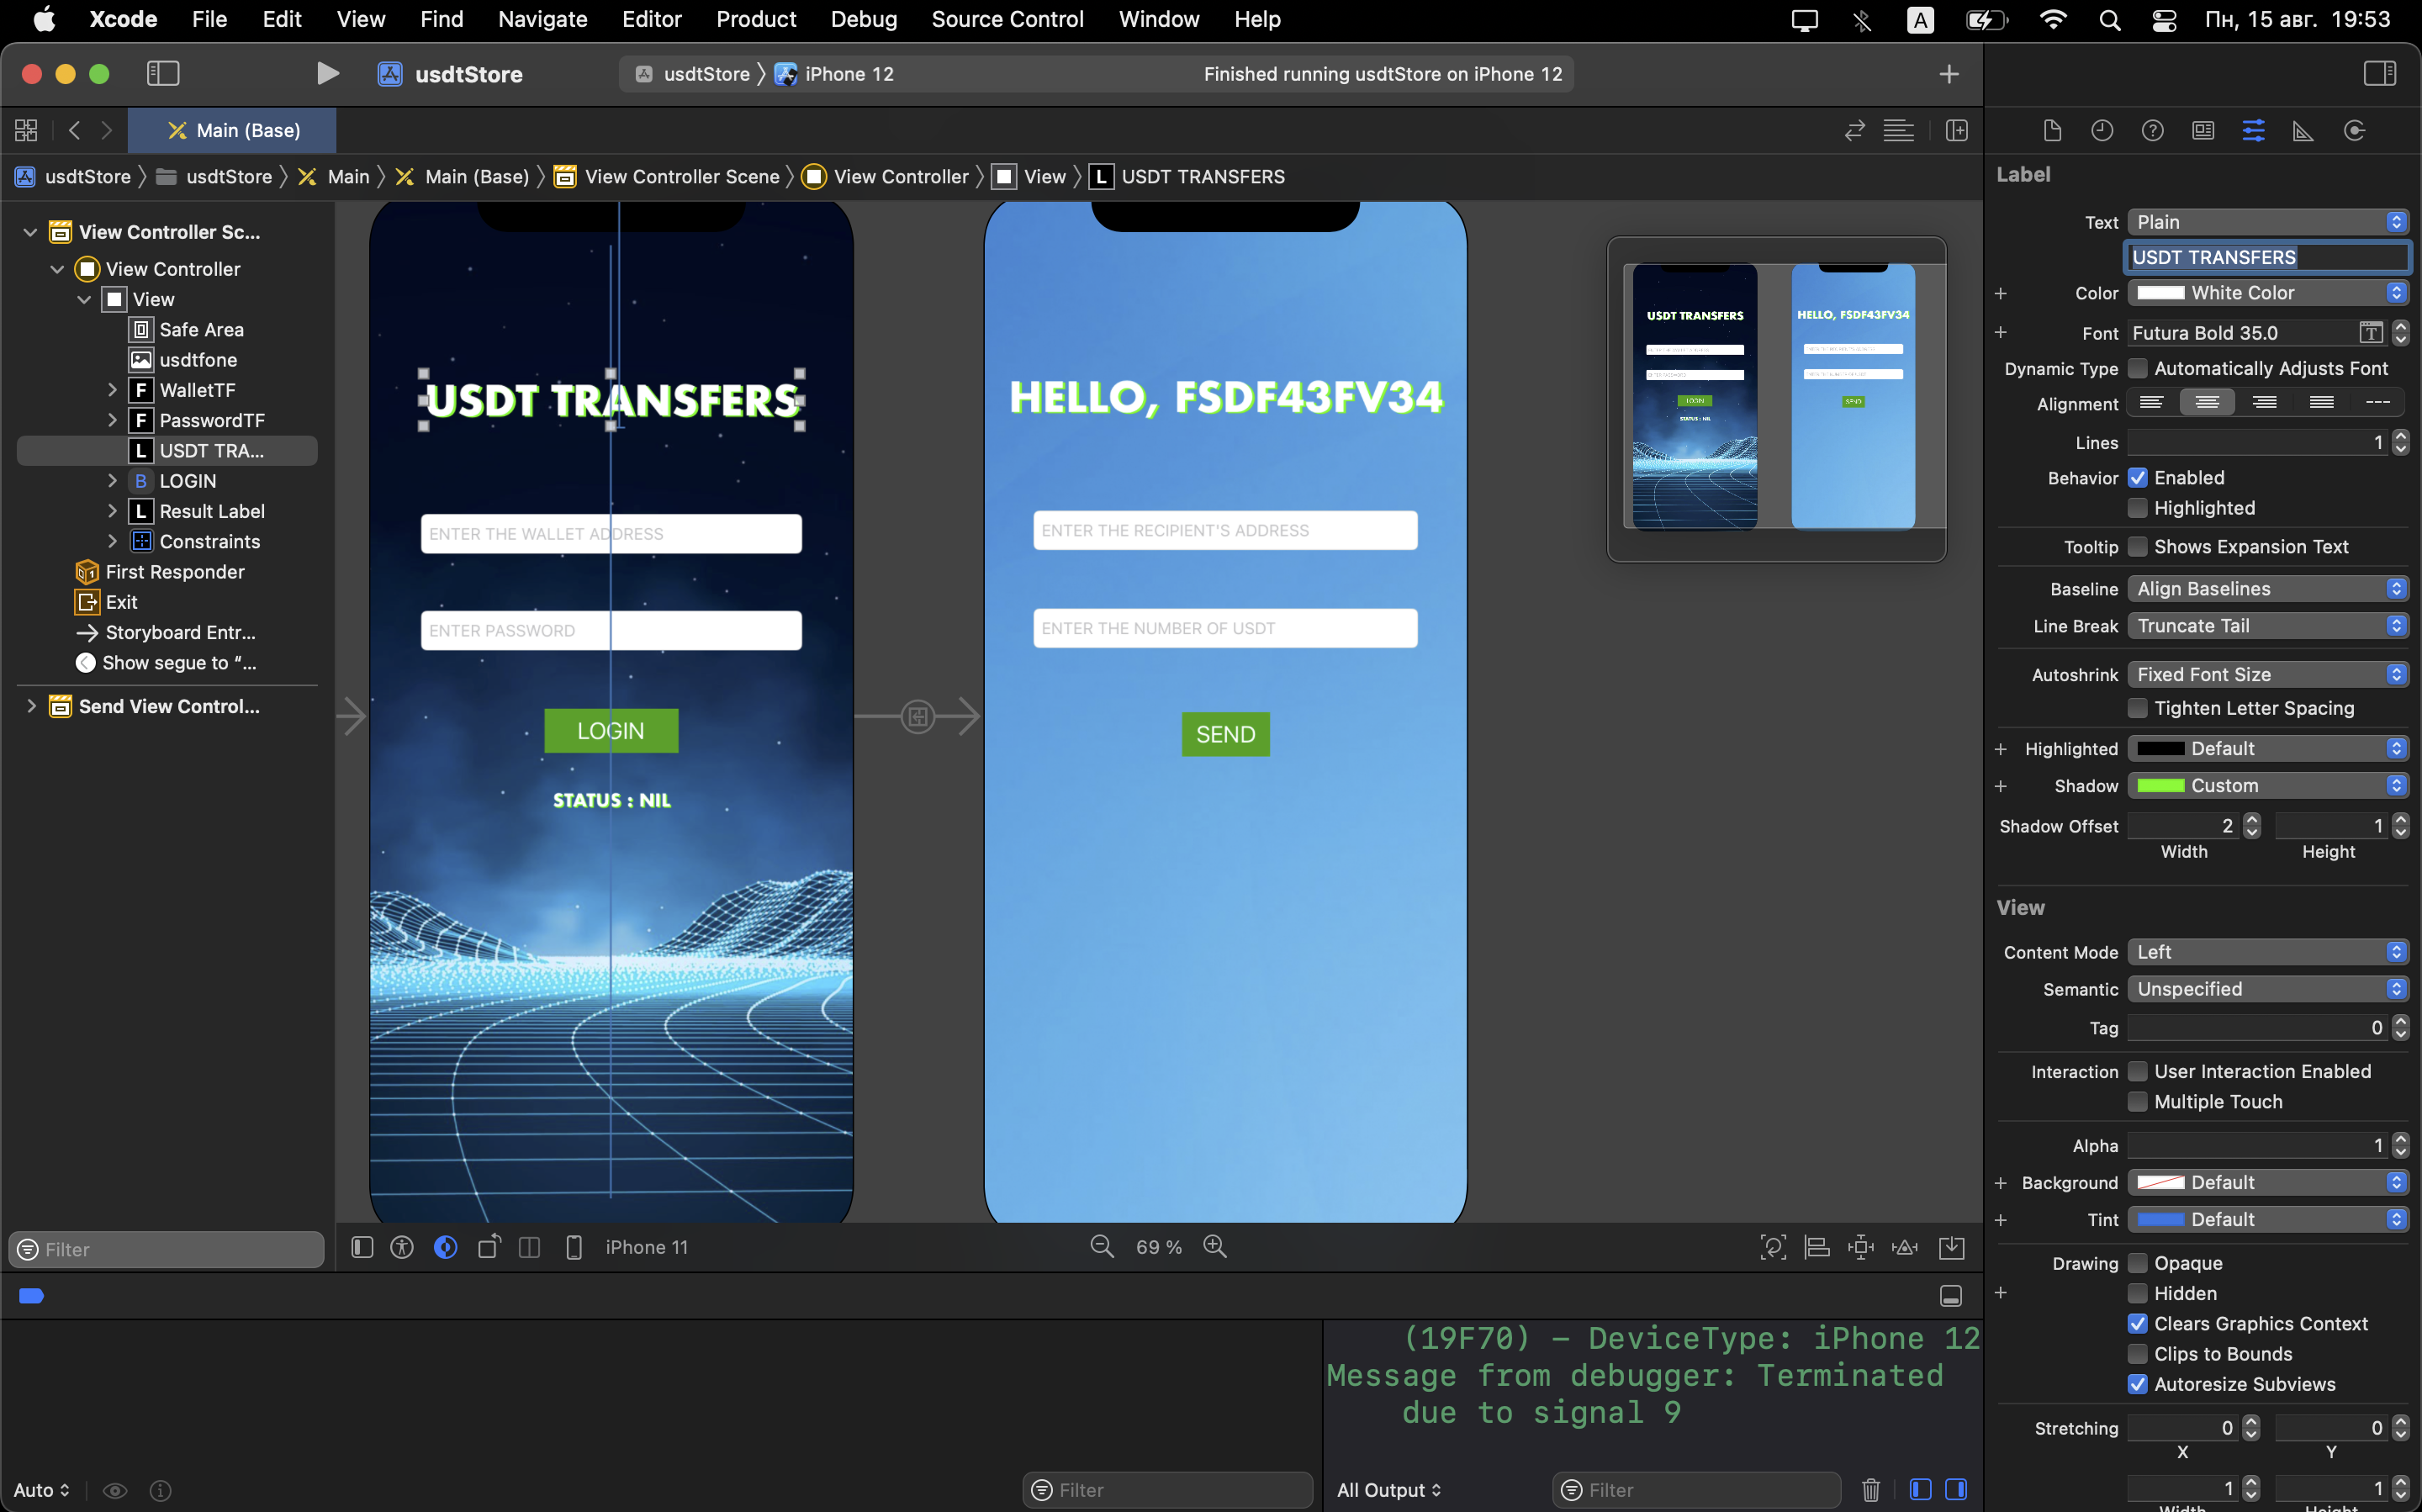The image size is (2422, 1512).
Task: Open the Line Break dropdown
Action: point(2266,626)
